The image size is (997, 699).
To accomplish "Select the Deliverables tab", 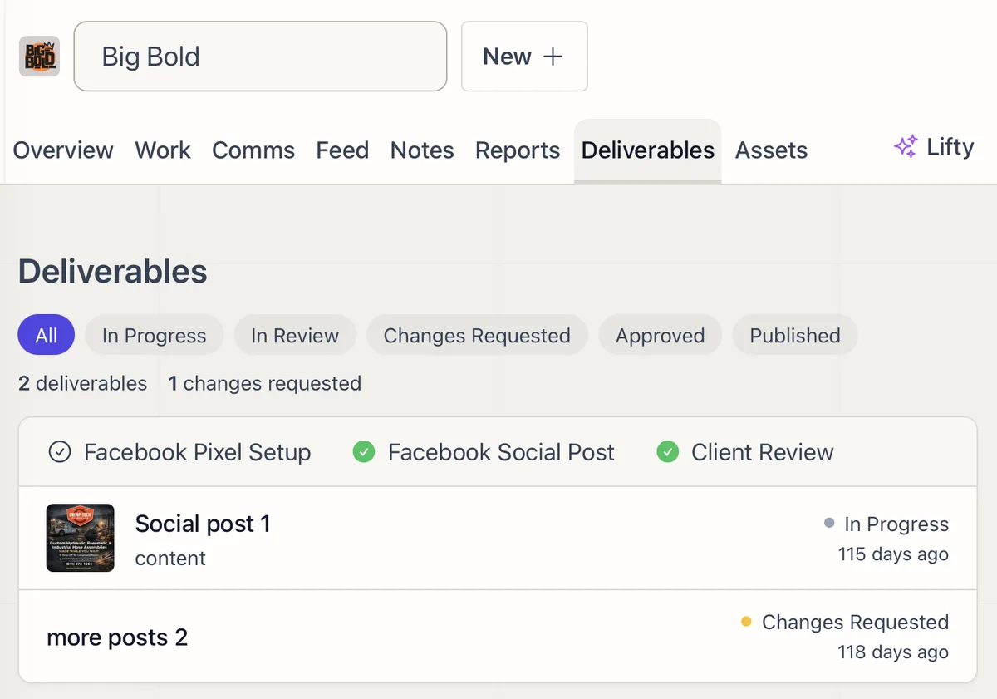I will [x=648, y=150].
